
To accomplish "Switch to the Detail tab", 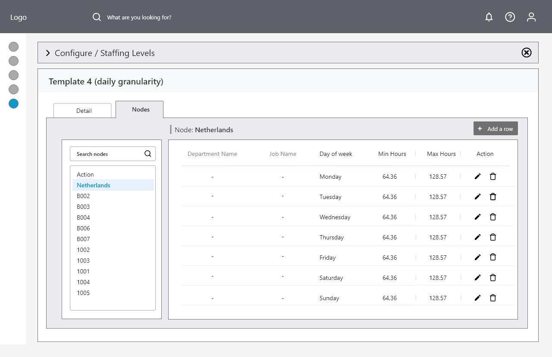I will [82, 111].
